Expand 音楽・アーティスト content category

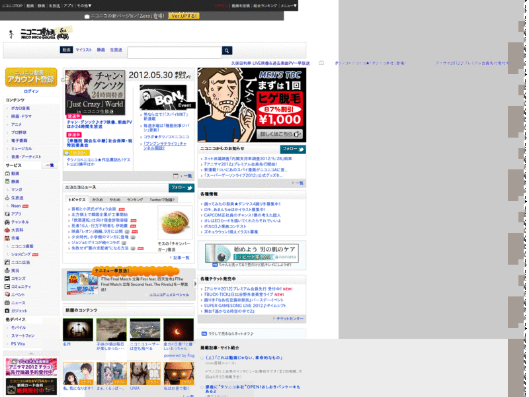point(26,157)
